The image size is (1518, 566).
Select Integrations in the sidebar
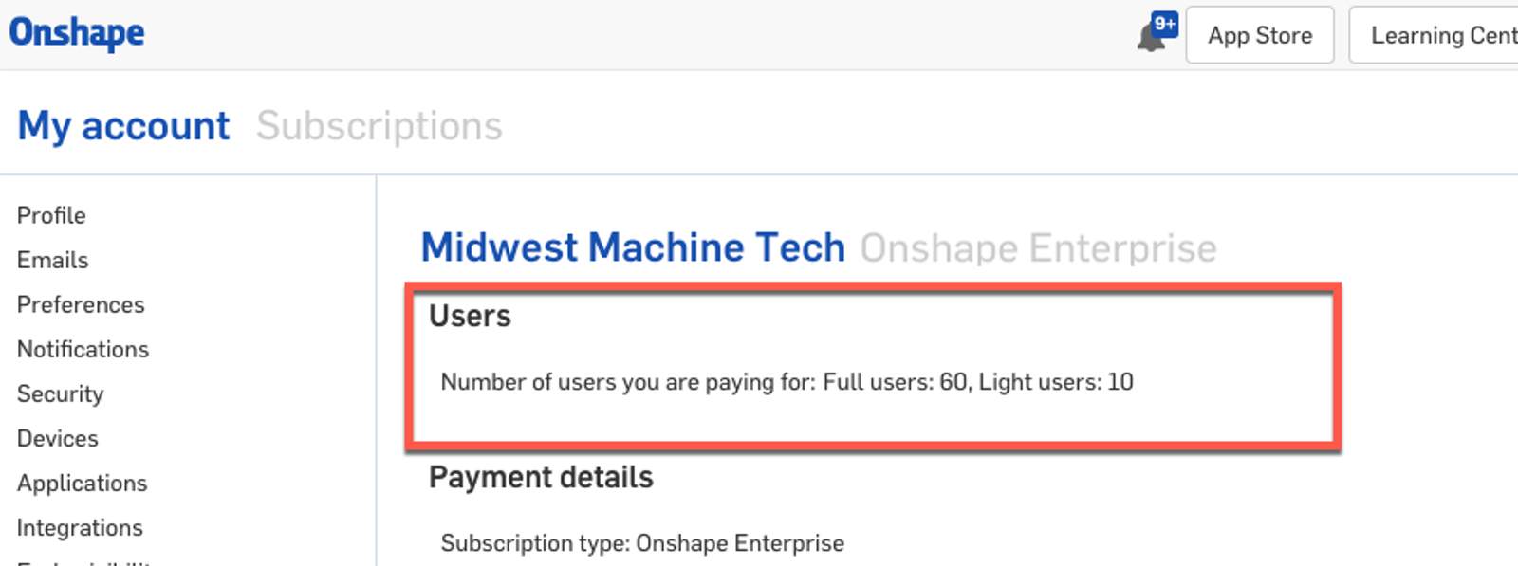pos(80,527)
